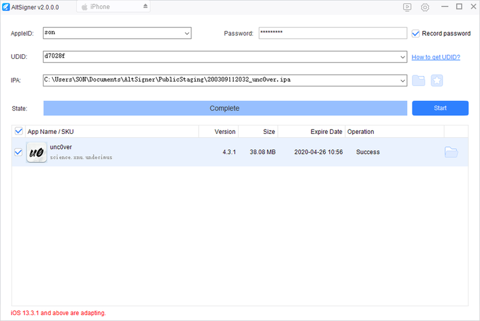Click expire date 2020-04-26 10:56
This screenshot has height=321, width=480.
pos(318,152)
